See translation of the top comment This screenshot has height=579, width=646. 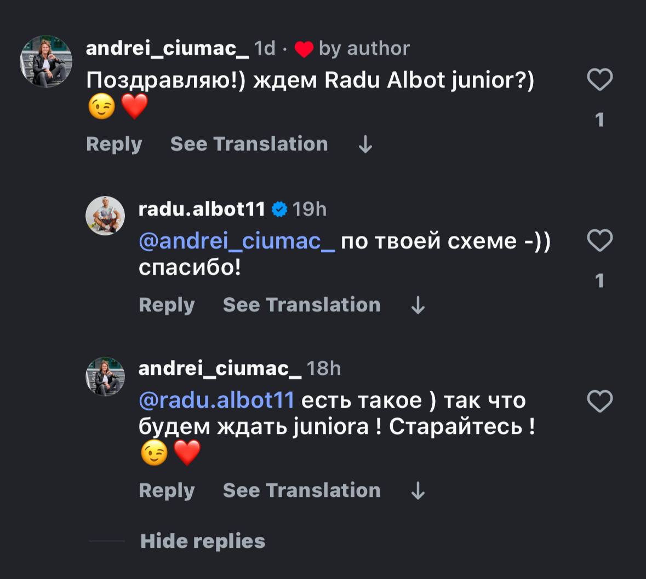(x=249, y=144)
